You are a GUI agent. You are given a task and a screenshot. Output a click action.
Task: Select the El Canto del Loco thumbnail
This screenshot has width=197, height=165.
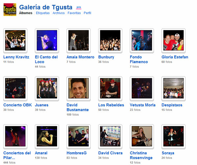click(x=47, y=40)
